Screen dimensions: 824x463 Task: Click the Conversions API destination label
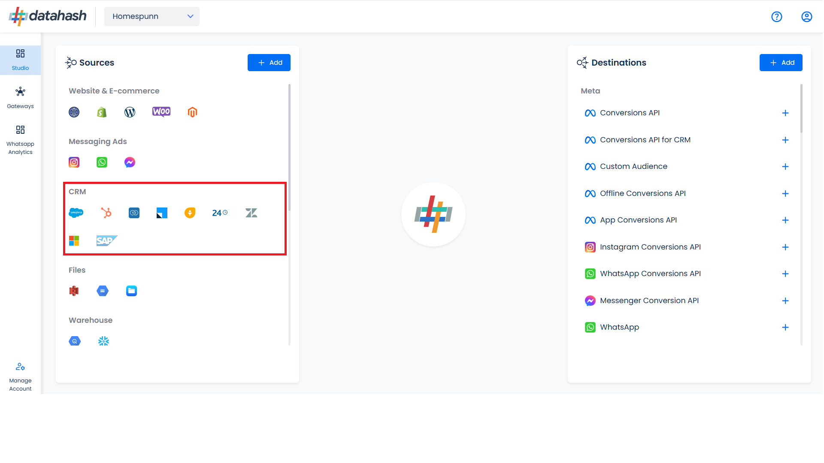pyautogui.click(x=630, y=113)
